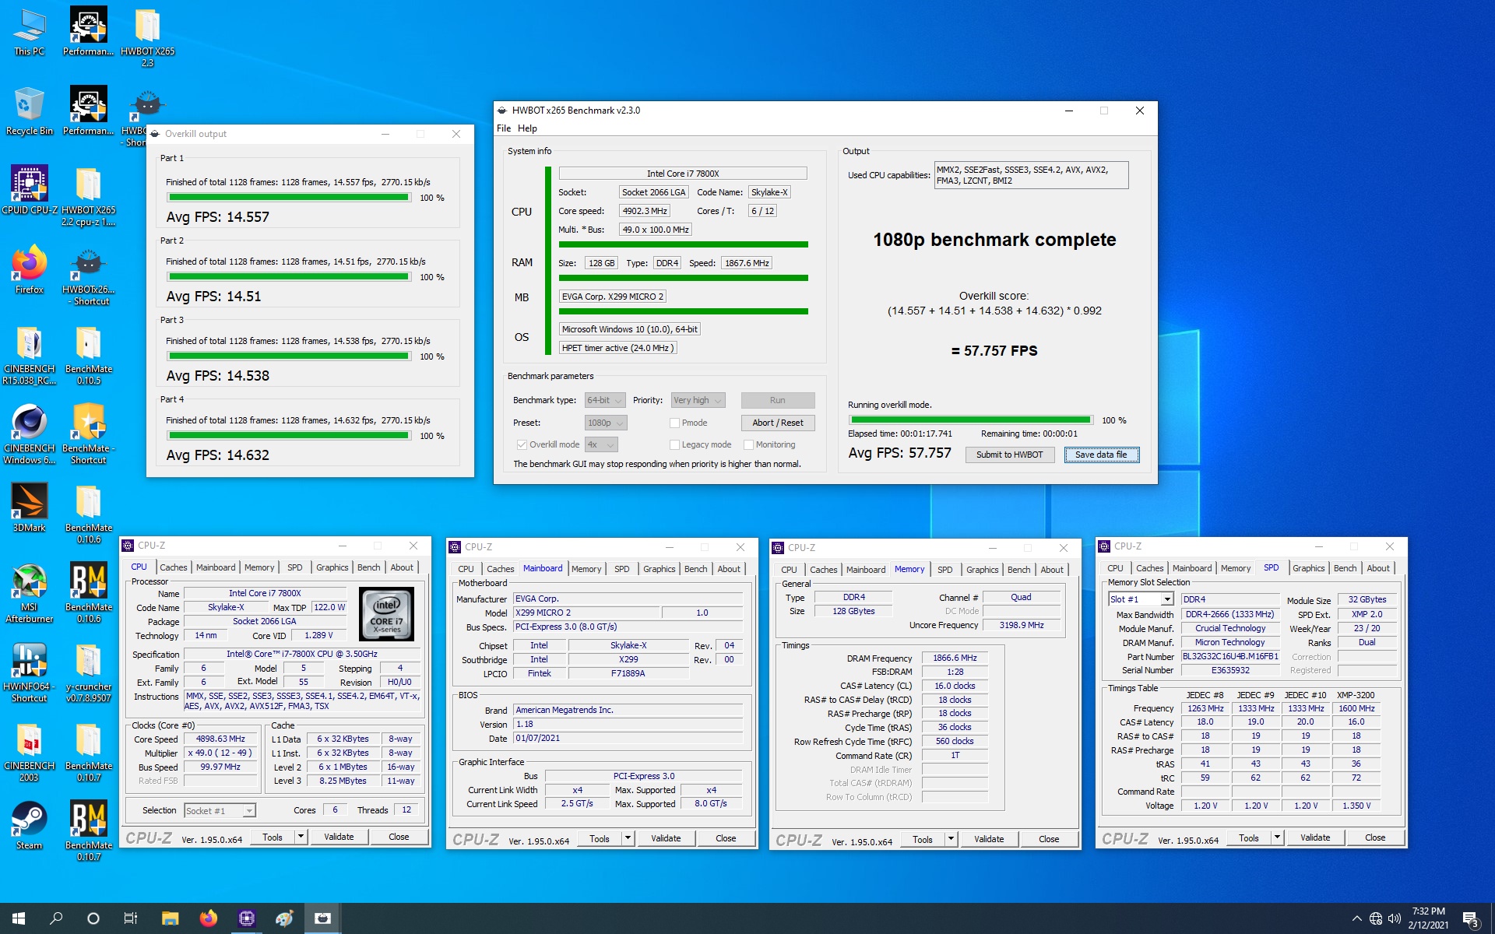This screenshot has width=1495, height=934.
Task: Click Save data file button
Action: tap(1101, 455)
